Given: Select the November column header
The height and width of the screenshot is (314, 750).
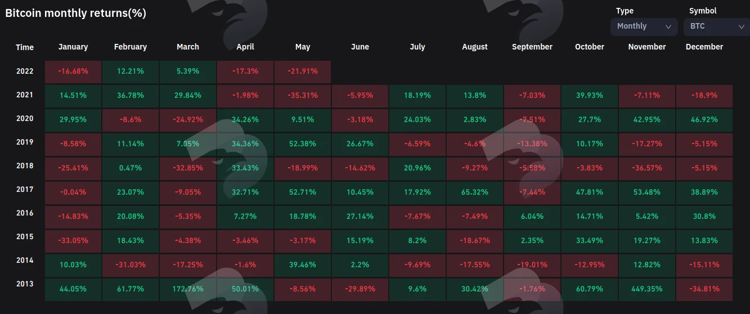Looking at the screenshot, I should [x=647, y=47].
